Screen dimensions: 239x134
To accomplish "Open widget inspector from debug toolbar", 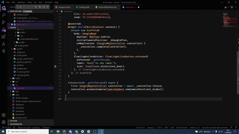I will click(x=47, y=7).
